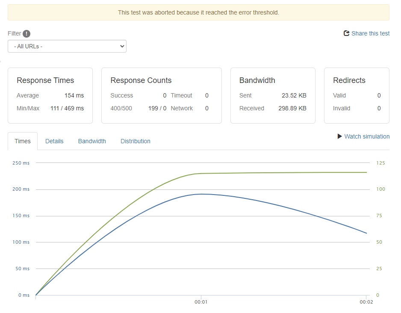Click the test aborted warning banner
The image size is (401, 313).
click(x=198, y=12)
